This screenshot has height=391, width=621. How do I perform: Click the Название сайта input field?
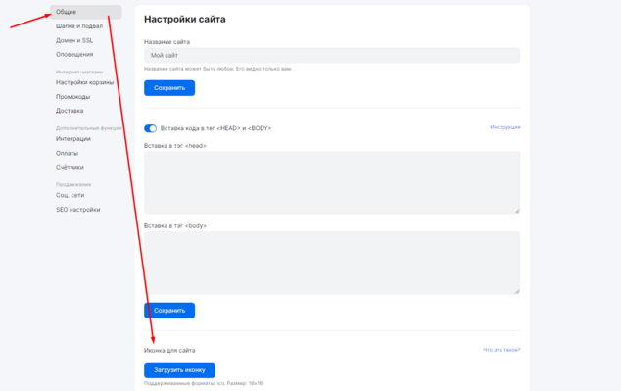tap(332, 56)
